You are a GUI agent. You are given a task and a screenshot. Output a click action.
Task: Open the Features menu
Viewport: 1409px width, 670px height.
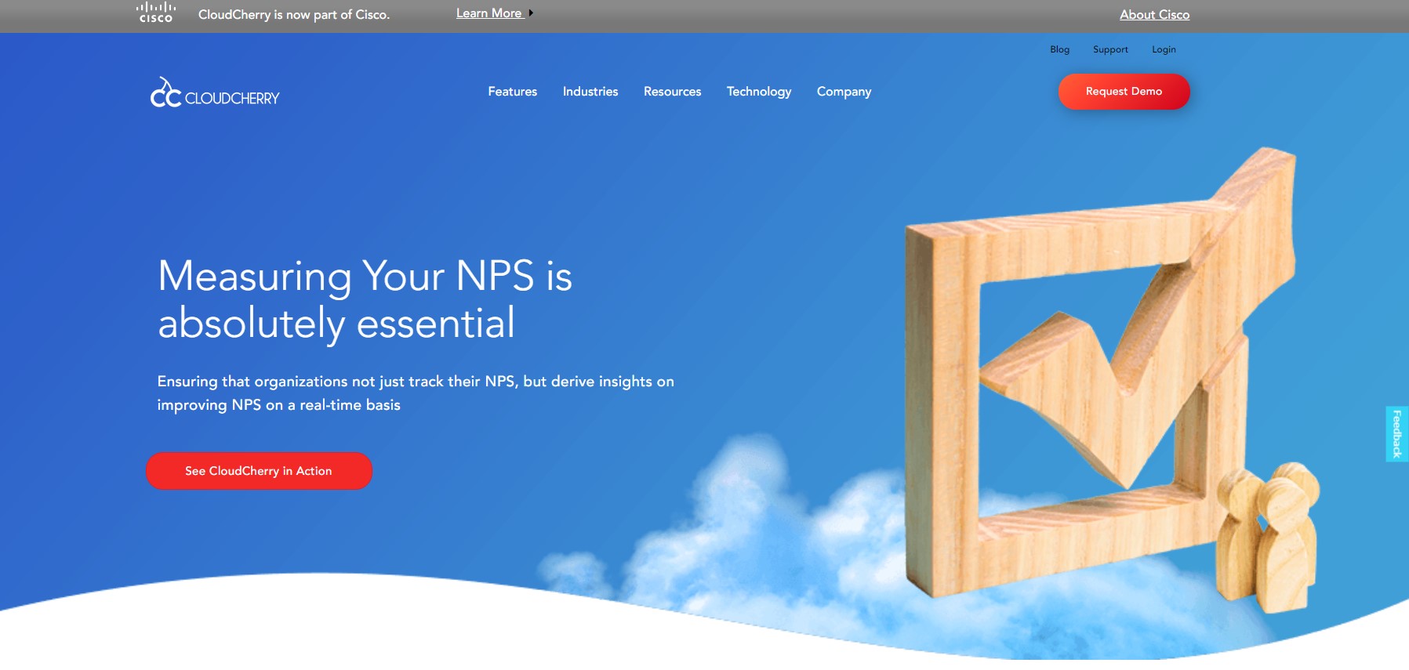click(513, 92)
